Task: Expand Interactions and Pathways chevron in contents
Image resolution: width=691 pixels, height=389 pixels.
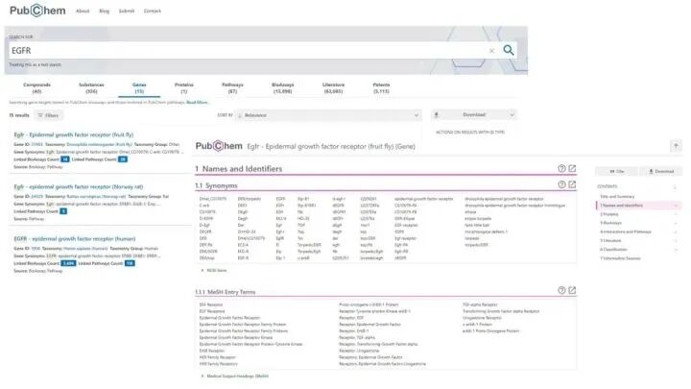Action: click(x=676, y=232)
